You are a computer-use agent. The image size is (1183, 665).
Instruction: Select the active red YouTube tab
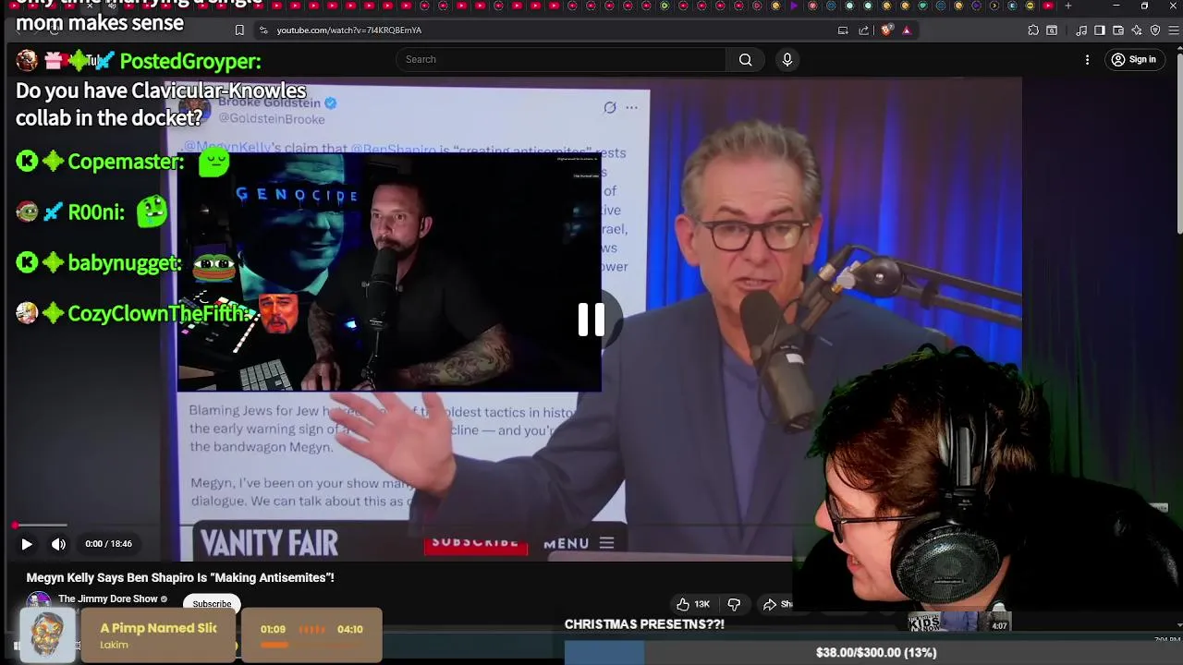point(1048,6)
